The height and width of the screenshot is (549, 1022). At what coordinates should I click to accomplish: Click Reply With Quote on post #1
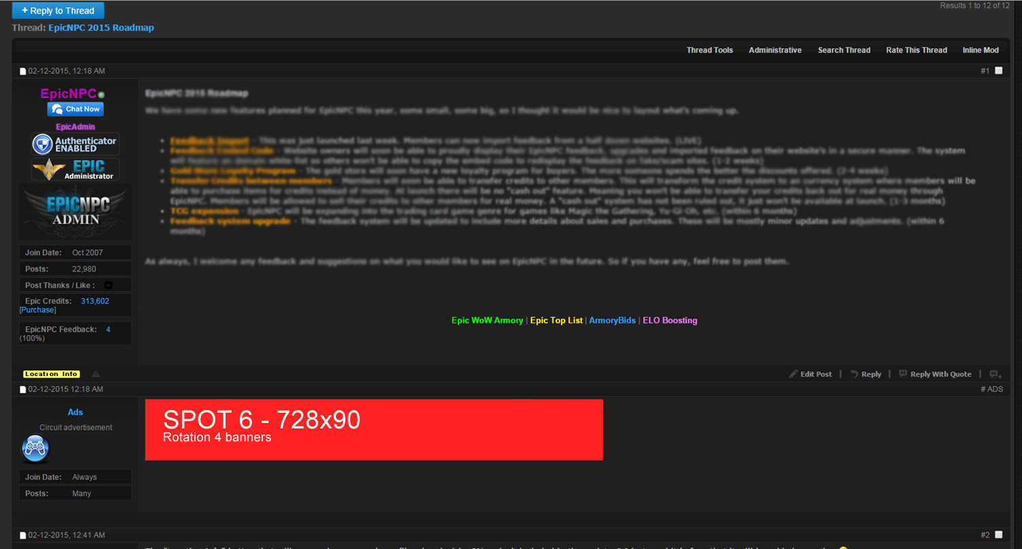(935, 374)
